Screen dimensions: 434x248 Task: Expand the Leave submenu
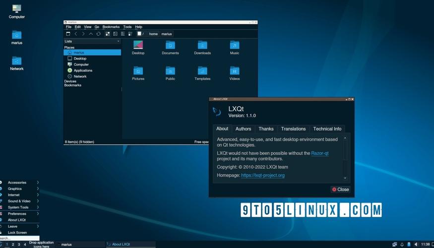(20, 226)
